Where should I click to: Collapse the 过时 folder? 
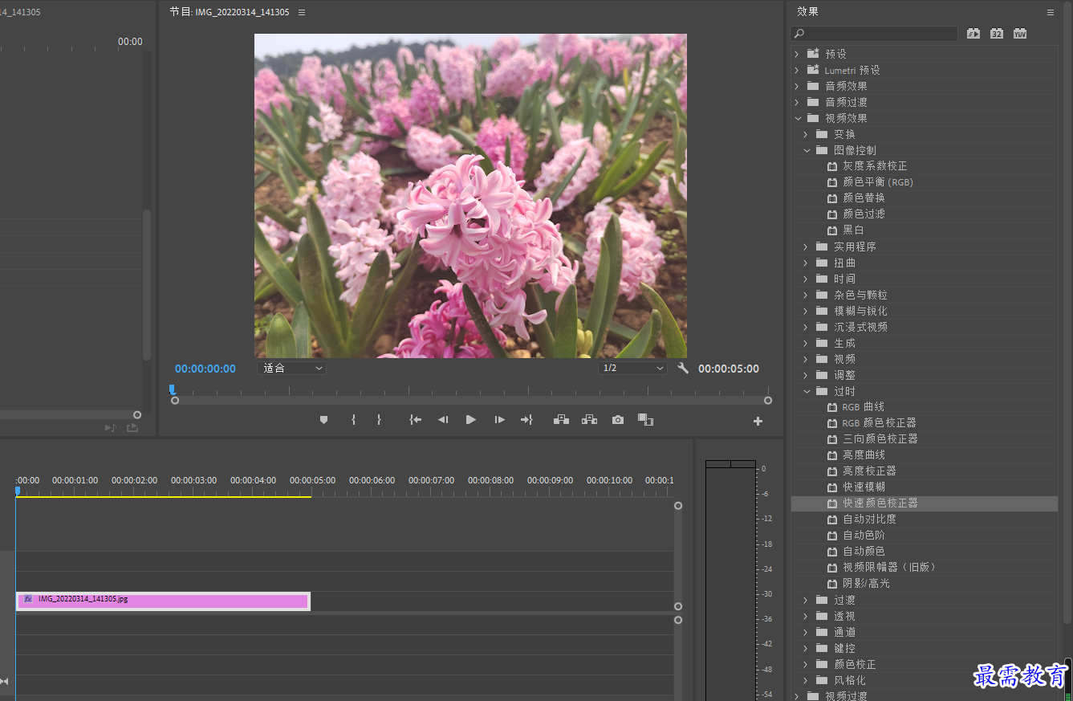click(807, 391)
